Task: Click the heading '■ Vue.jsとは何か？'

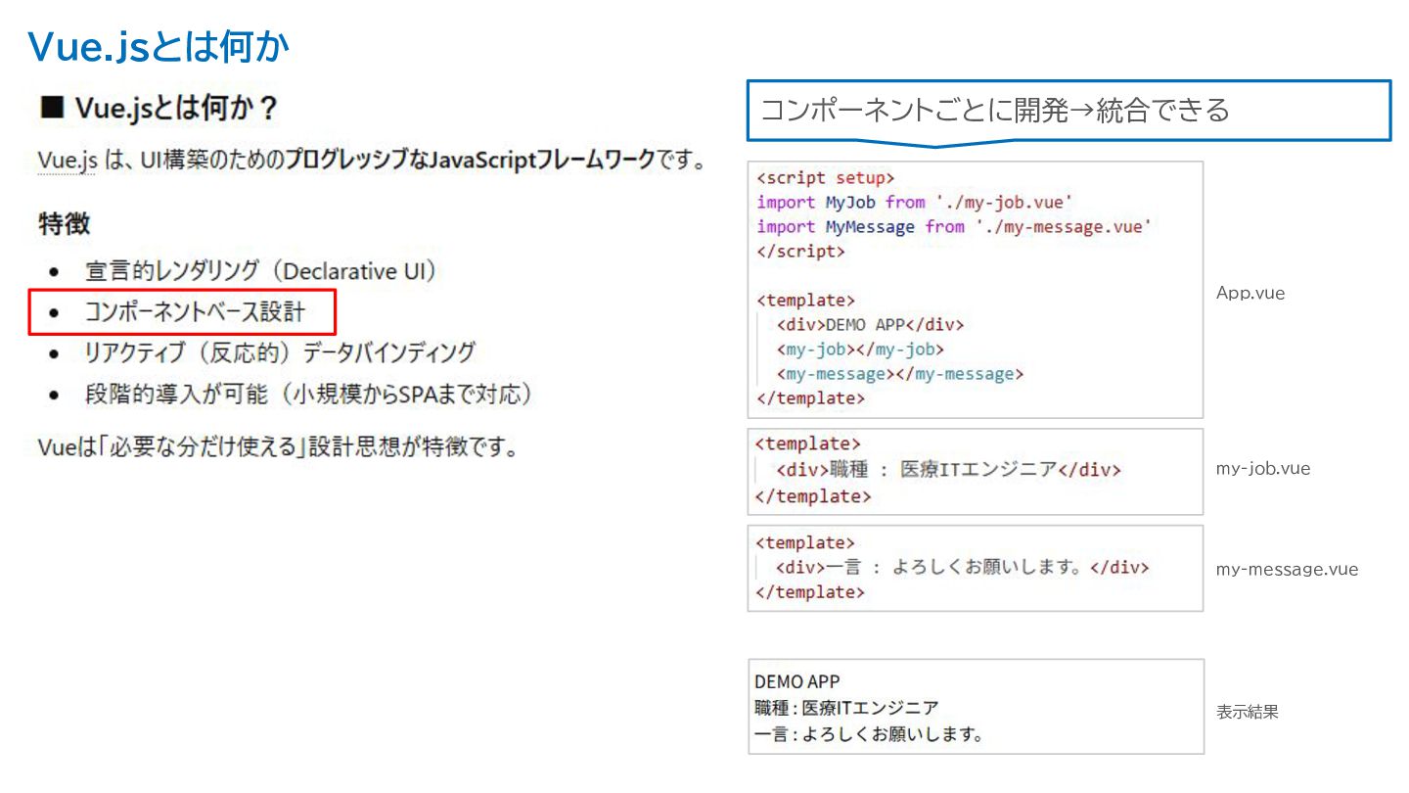Action: tap(159, 109)
